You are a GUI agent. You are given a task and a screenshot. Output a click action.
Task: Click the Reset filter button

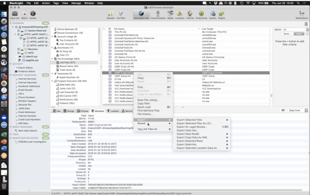tap(287, 34)
